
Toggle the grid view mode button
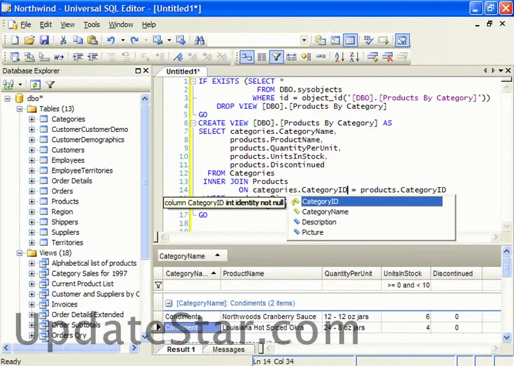tap(350, 40)
